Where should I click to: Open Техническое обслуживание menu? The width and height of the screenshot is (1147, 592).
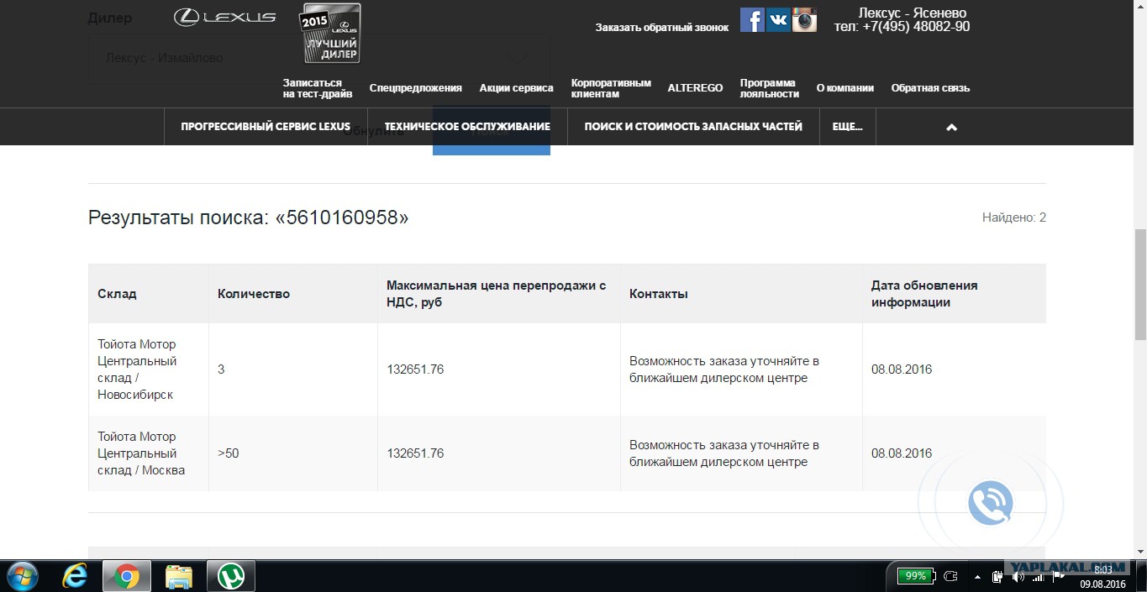point(467,127)
